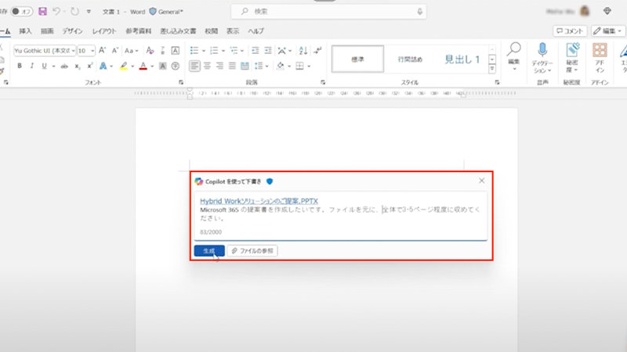
Task: Open the Add-ins (アドイン) icon
Action: click(600, 50)
